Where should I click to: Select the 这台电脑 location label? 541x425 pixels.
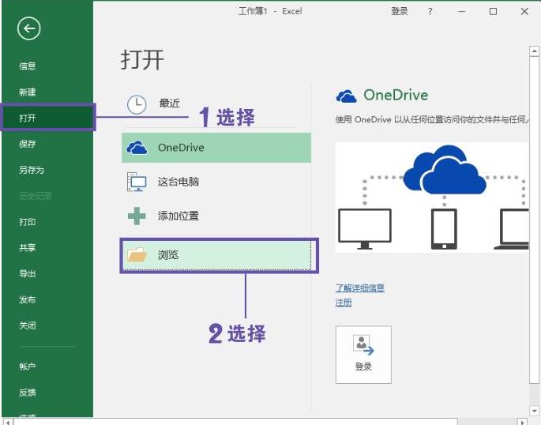point(178,182)
